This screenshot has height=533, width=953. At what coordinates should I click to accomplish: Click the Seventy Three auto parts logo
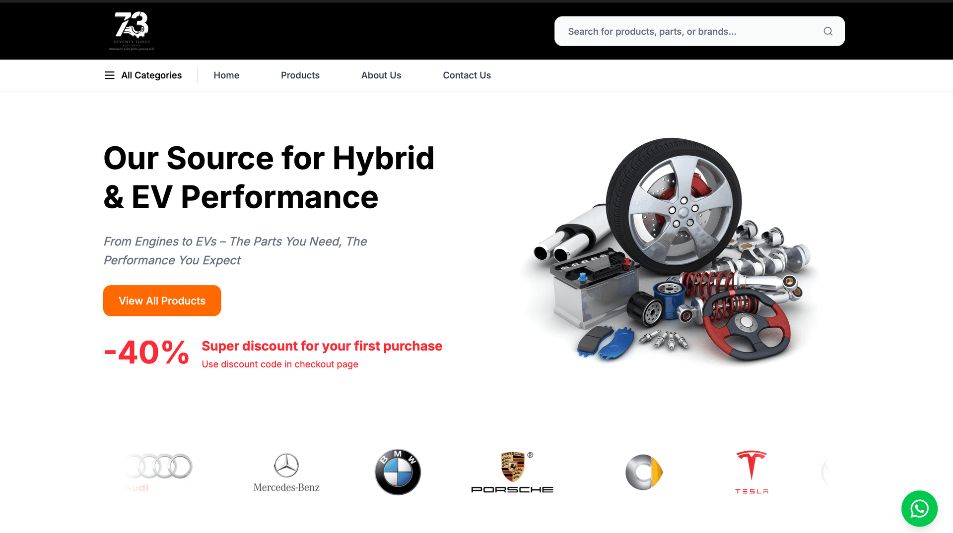pyautogui.click(x=132, y=31)
